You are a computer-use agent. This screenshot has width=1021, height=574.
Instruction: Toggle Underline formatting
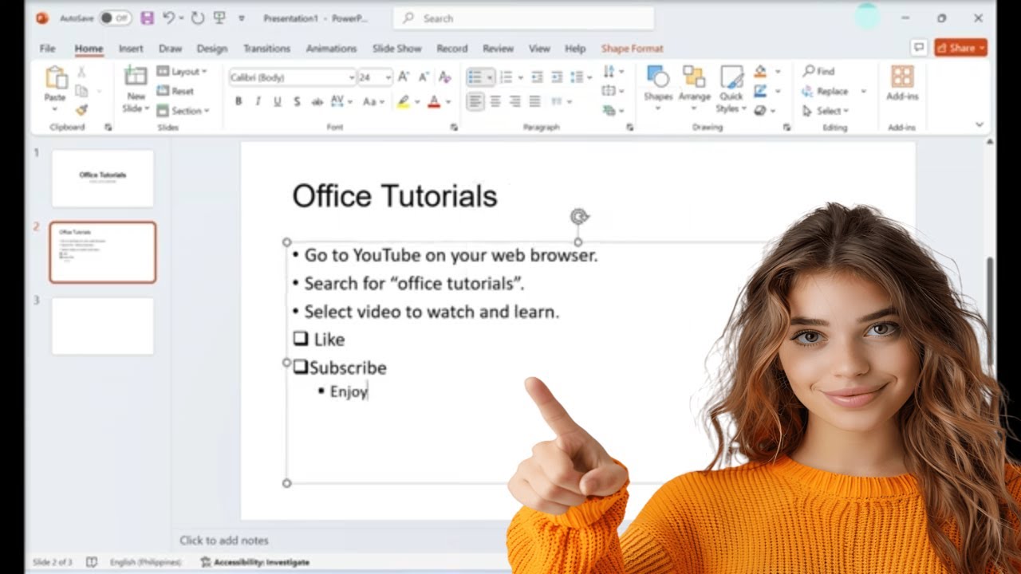(278, 101)
